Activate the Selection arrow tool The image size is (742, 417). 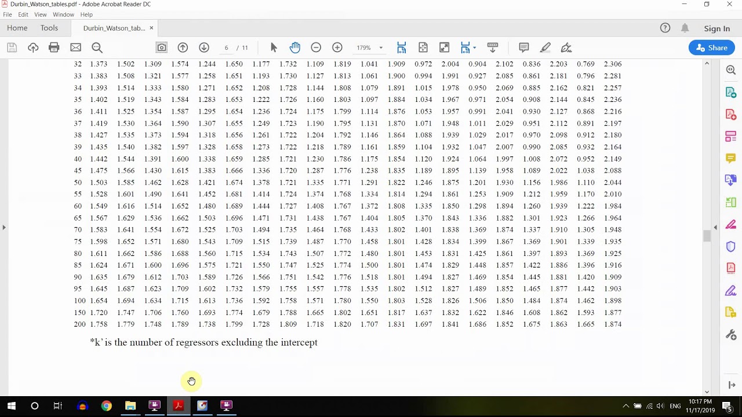(274, 47)
